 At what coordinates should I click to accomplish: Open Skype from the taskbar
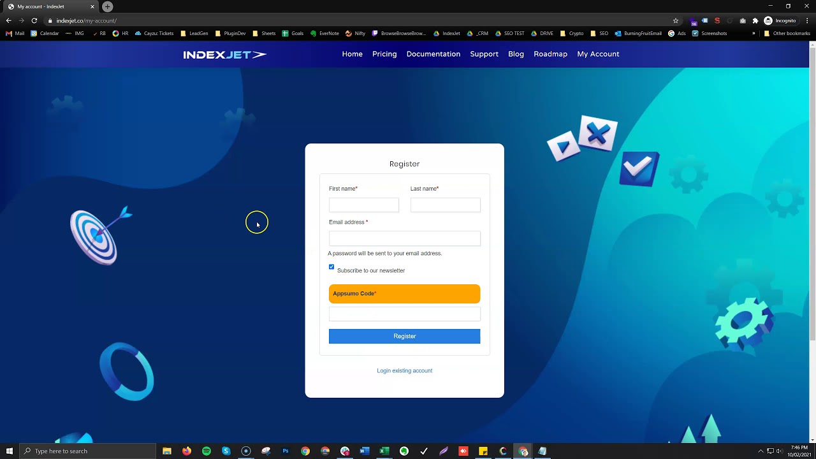[x=226, y=451]
